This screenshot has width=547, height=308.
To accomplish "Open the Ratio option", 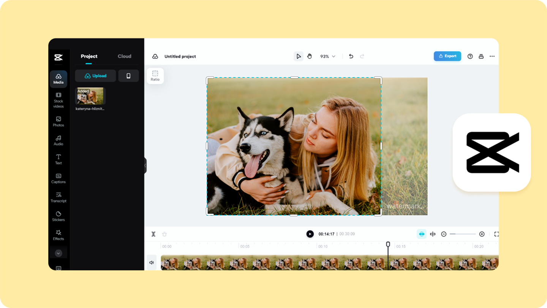I will tap(155, 76).
